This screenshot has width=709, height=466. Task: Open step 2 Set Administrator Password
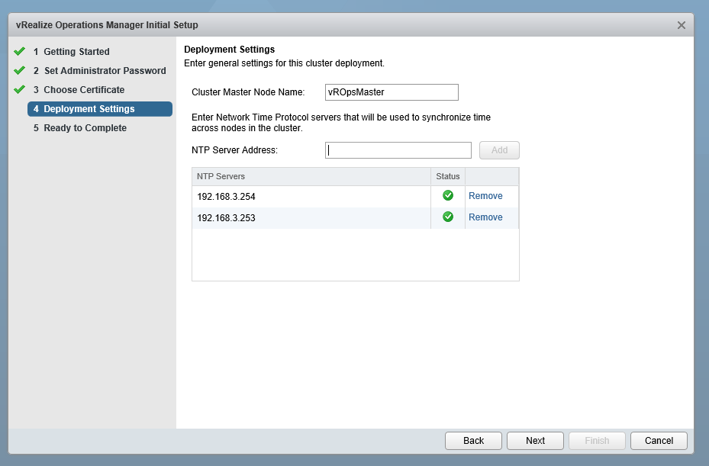[x=99, y=70]
